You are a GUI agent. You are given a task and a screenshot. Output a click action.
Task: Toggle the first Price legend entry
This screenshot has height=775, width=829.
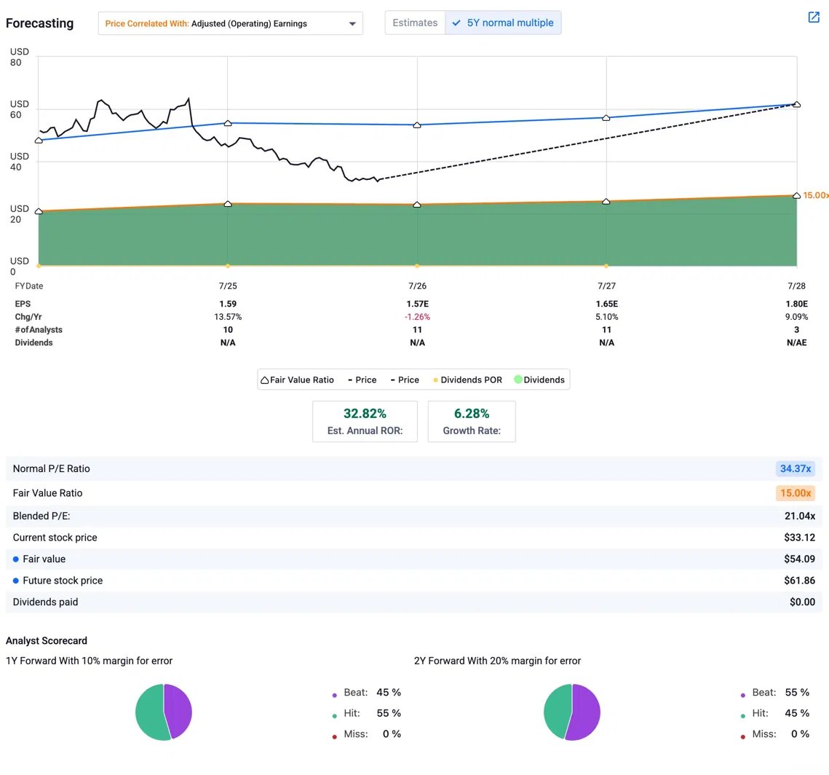[x=362, y=379]
